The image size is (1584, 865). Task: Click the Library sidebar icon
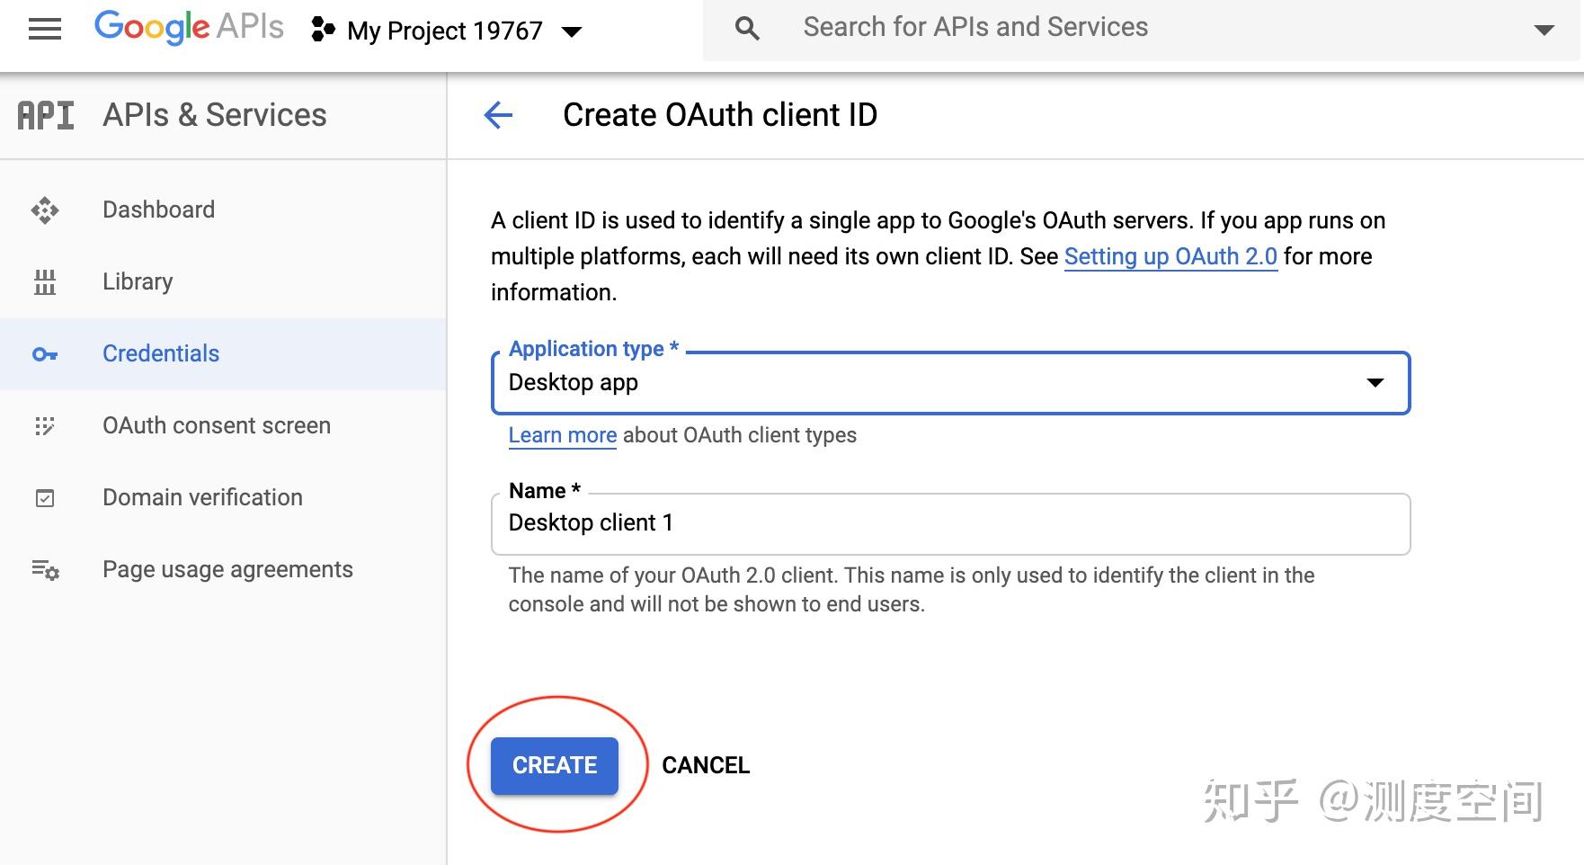tap(45, 282)
